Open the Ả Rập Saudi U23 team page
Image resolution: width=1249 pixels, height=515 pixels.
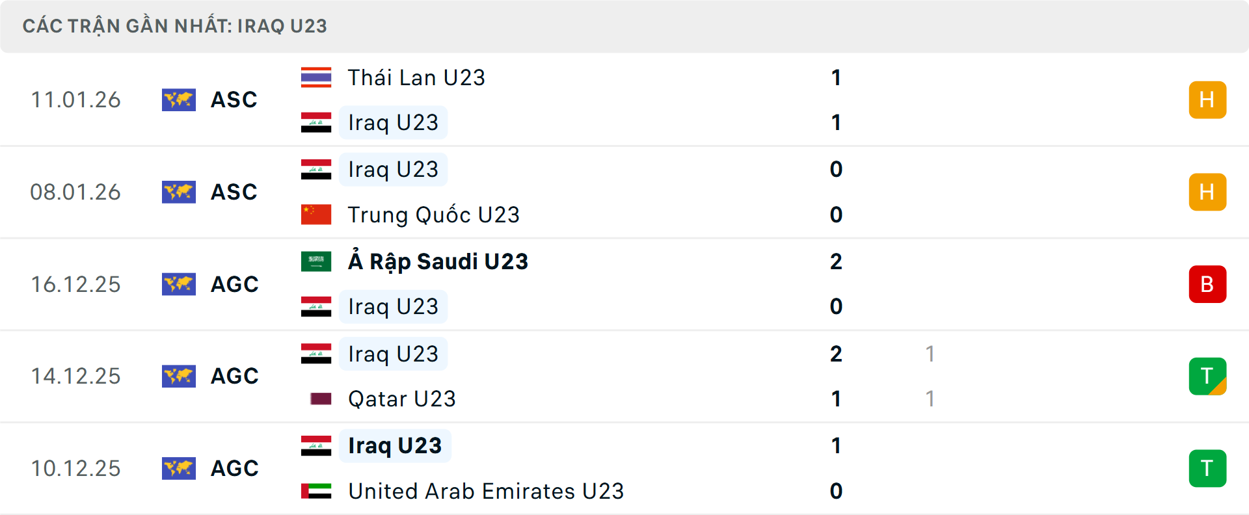436,261
